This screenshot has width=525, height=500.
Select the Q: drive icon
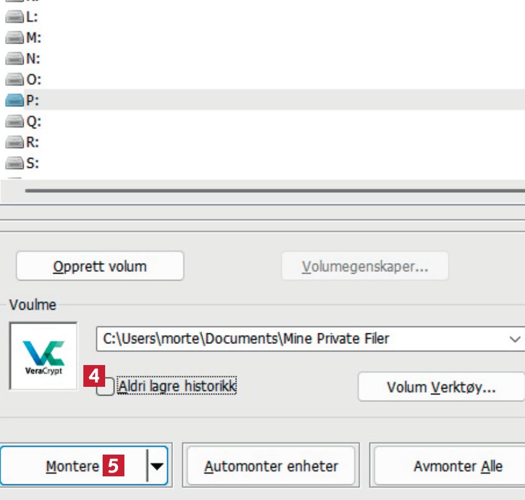click(14, 121)
